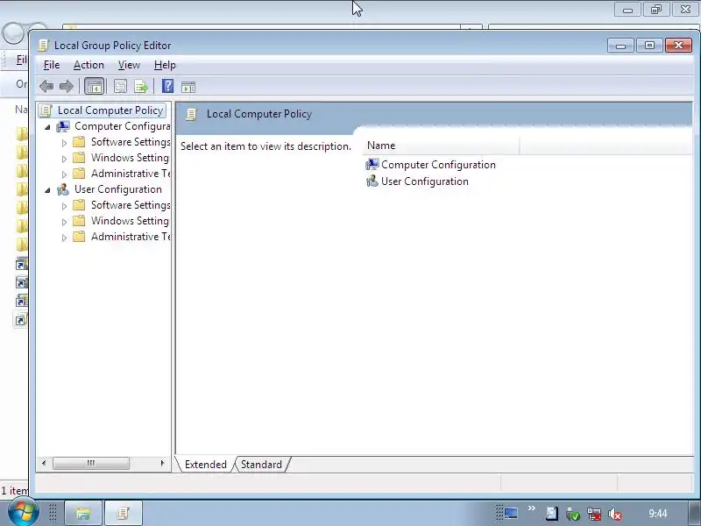
Task: Open the View menu
Action: tap(129, 65)
